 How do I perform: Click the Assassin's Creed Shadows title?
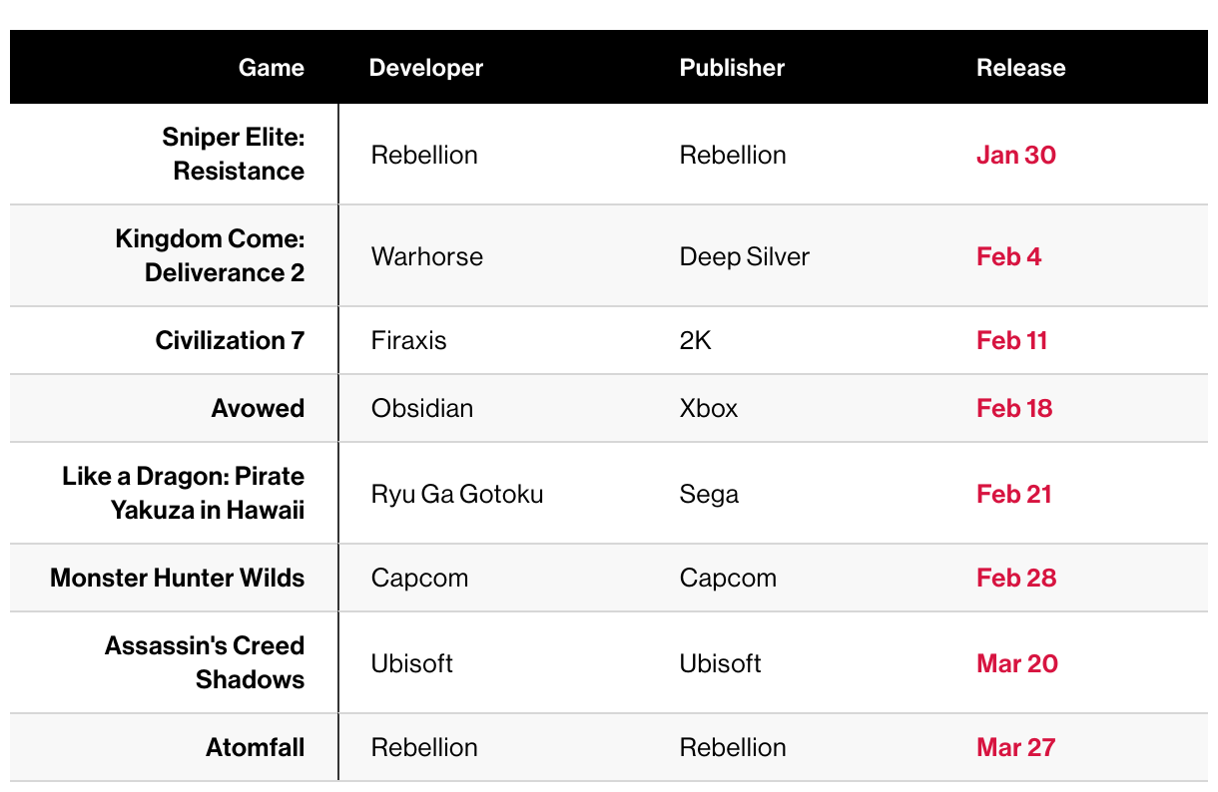pyautogui.click(x=205, y=662)
